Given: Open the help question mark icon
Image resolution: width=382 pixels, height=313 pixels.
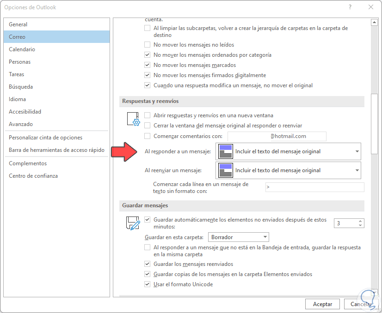Looking at the screenshot, I should point(350,7).
